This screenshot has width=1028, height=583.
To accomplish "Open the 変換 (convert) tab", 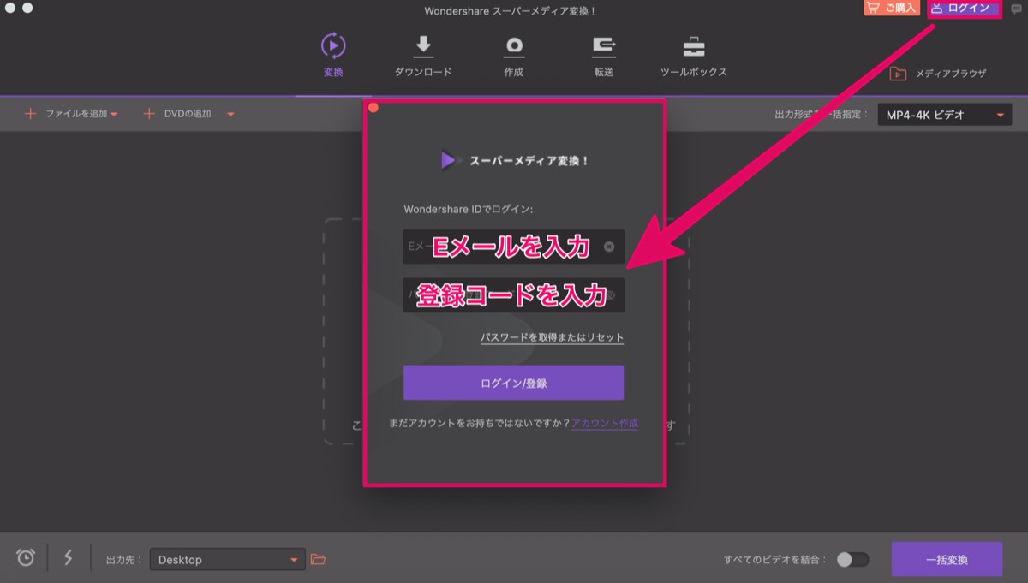I will 333,56.
